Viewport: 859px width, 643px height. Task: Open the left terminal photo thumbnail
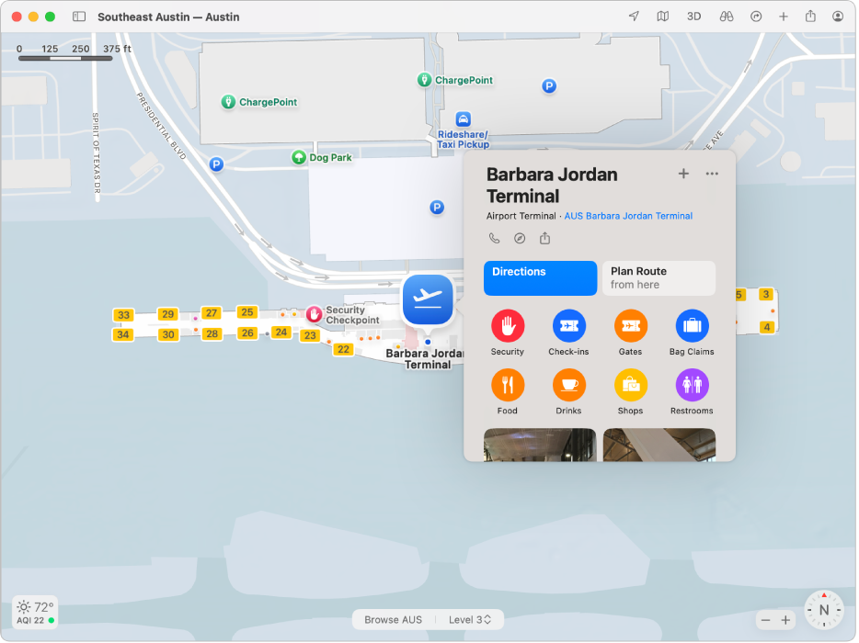point(540,445)
